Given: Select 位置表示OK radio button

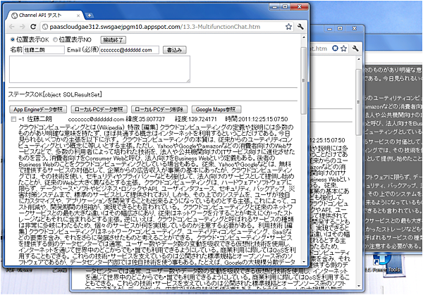Looking at the screenshot, I should pos(13,39).
